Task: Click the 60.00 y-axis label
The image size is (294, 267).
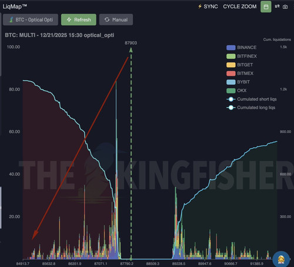Action: pos(14,132)
